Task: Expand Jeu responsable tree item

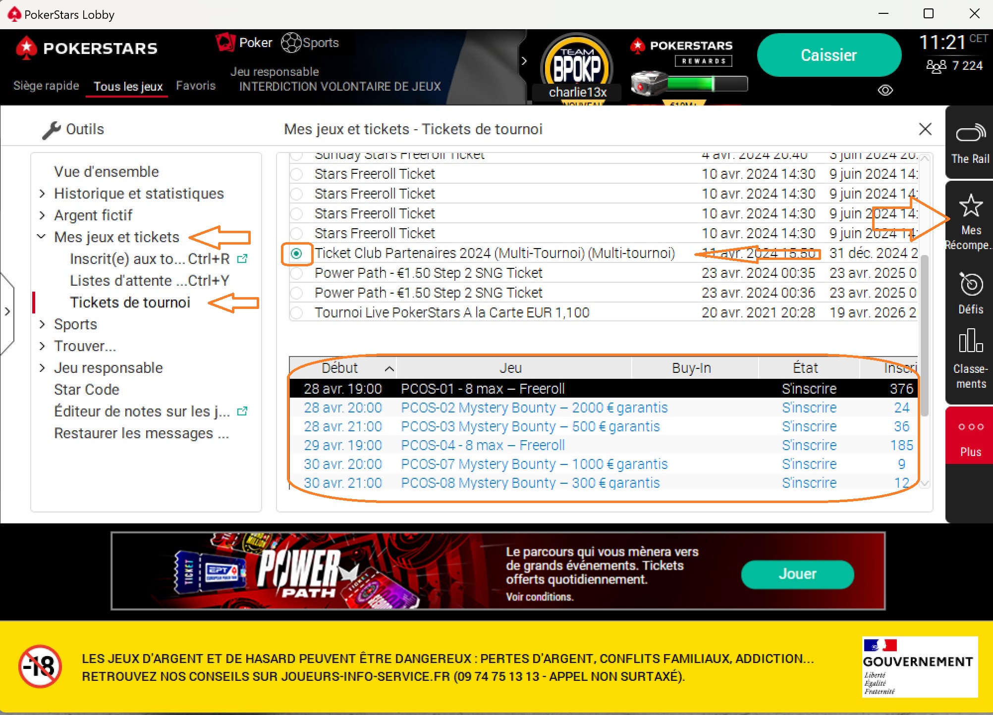Action: pos(42,368)
